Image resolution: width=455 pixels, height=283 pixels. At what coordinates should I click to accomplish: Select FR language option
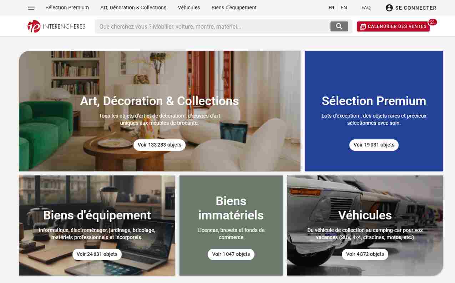pyautogui.click(x=331, y=8)
